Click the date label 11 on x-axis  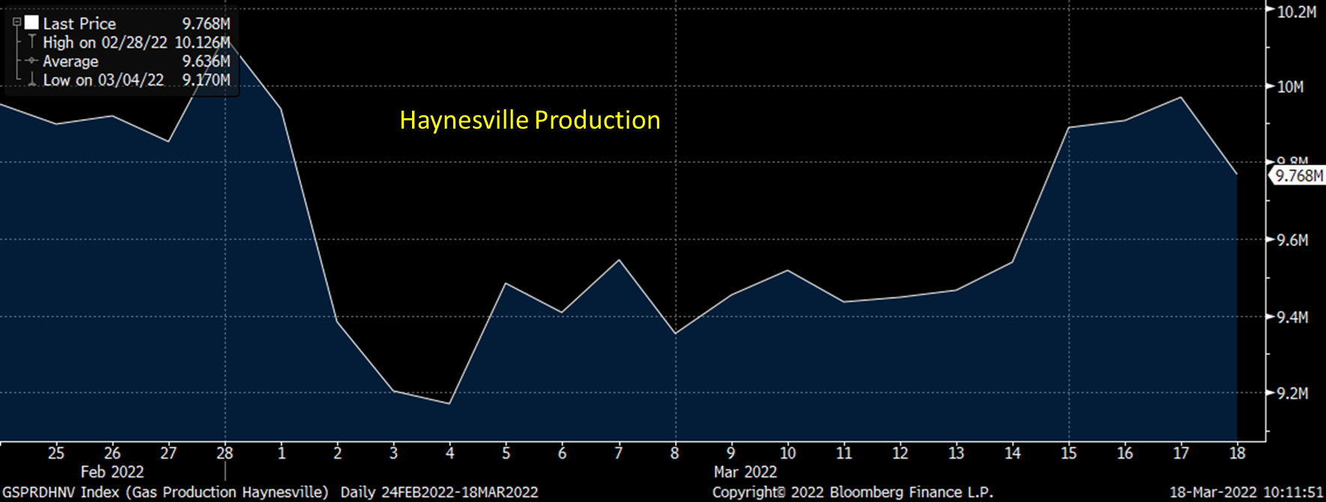click(x=844, y=453)
